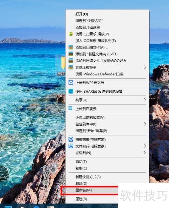Select 使用 SHAREit 发送到其他设备
Screen dimensions: 169x208
click(x=107, y=91)
